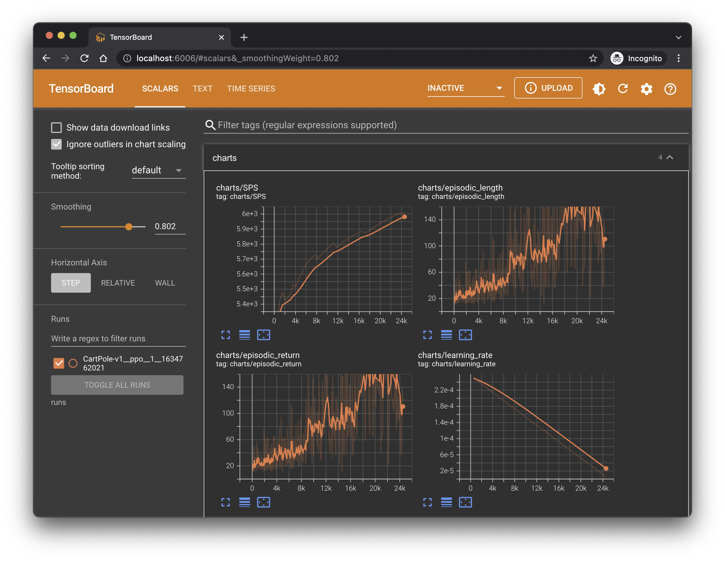Click the smoothing slider track right end
Screen dimensions: 725x561
coord(145,227)
